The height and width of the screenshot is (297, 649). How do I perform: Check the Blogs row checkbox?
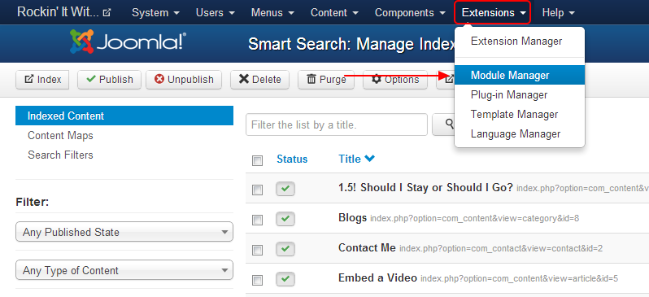pos(258,220)
